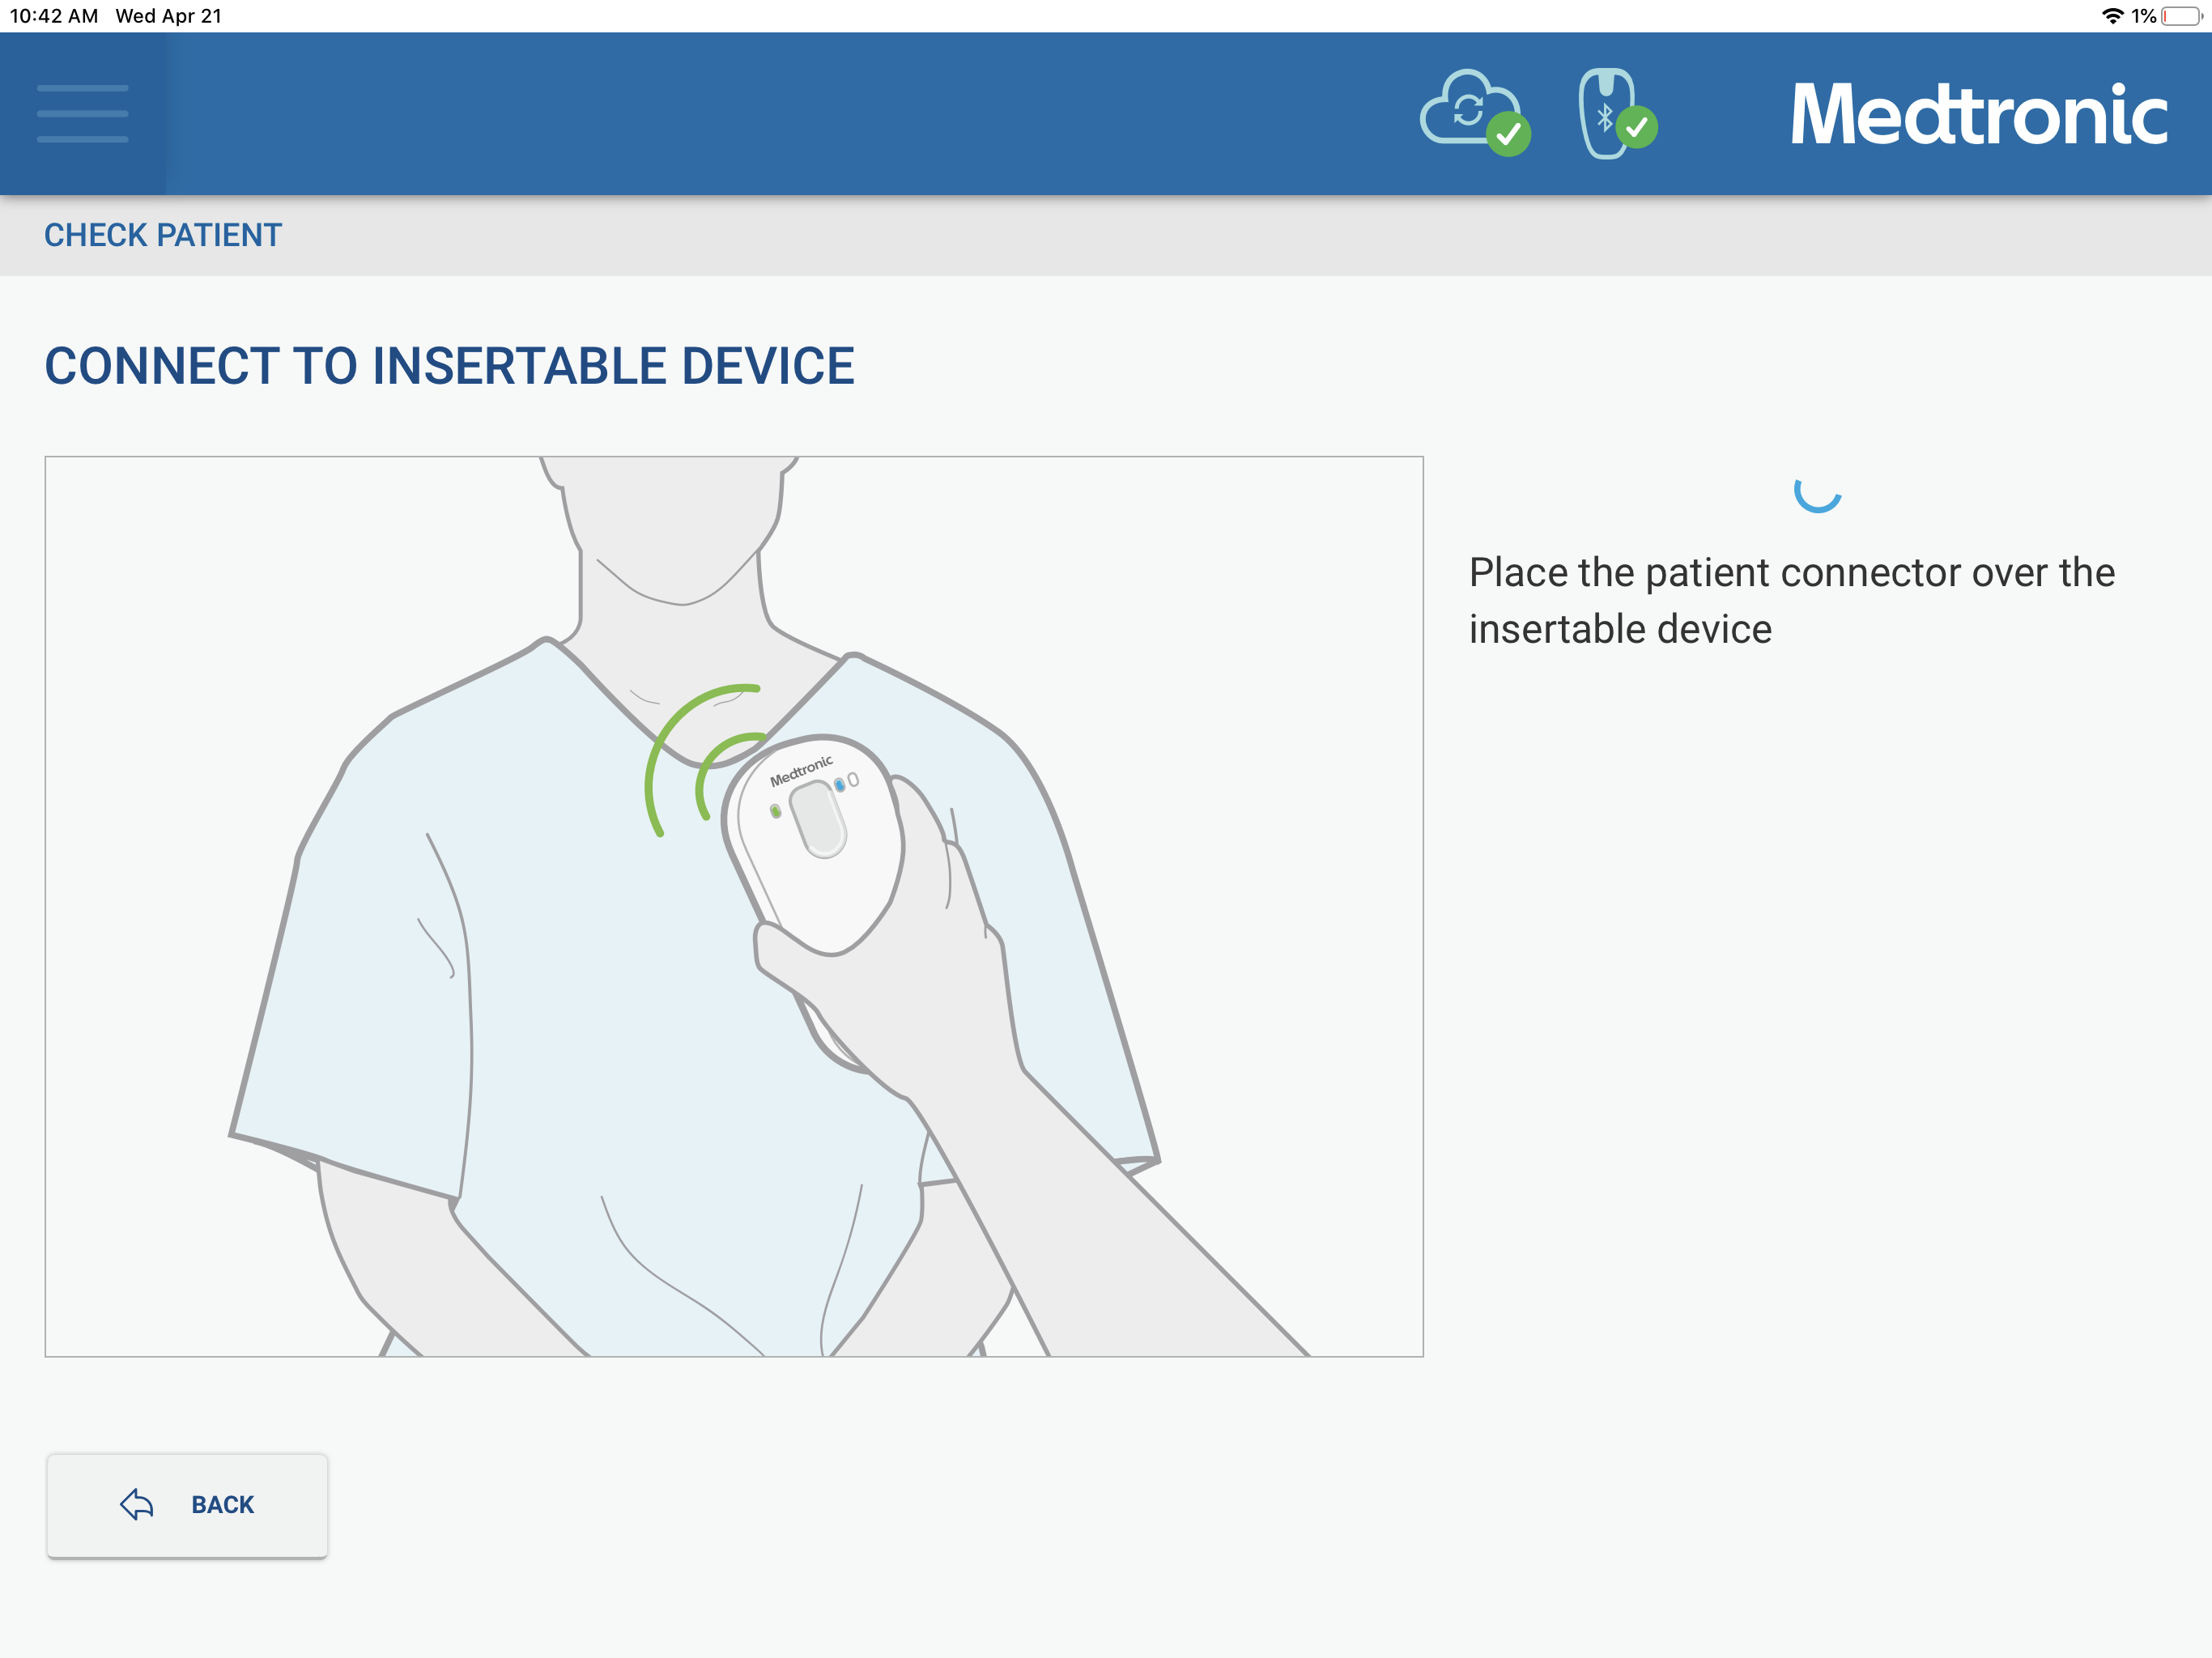The height and width of the screenshot is (1658, 2212).
Task: Open the hamburger navigation menu
Action: [x=82, y=114]
